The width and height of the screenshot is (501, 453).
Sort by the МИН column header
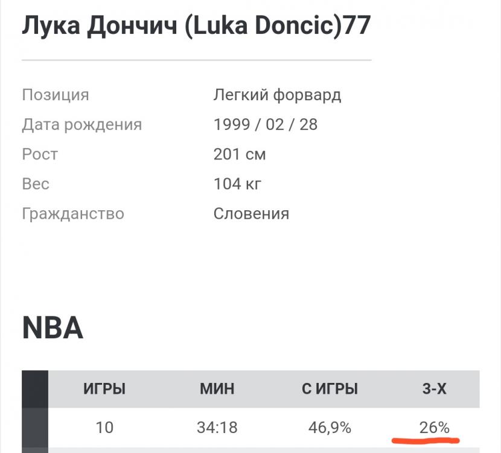217,390
